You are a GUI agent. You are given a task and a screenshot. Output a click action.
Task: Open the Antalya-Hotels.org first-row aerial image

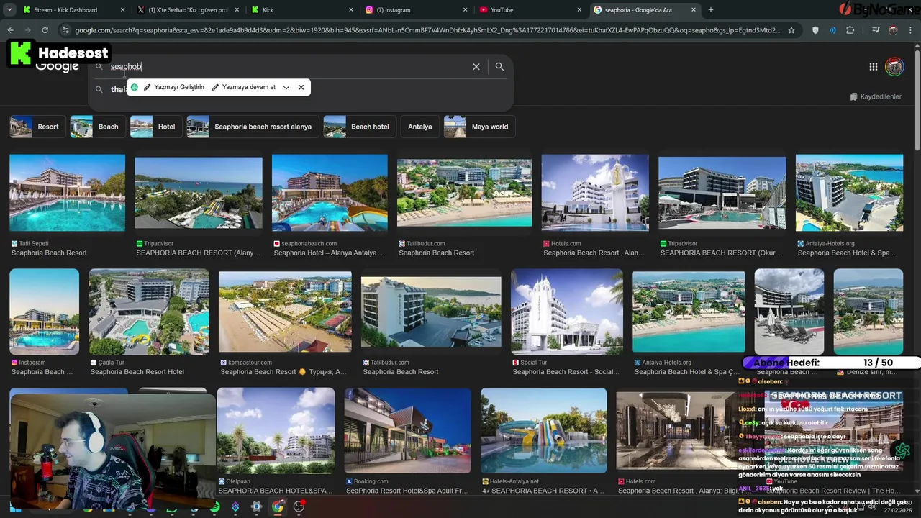[x=849, y=193]
